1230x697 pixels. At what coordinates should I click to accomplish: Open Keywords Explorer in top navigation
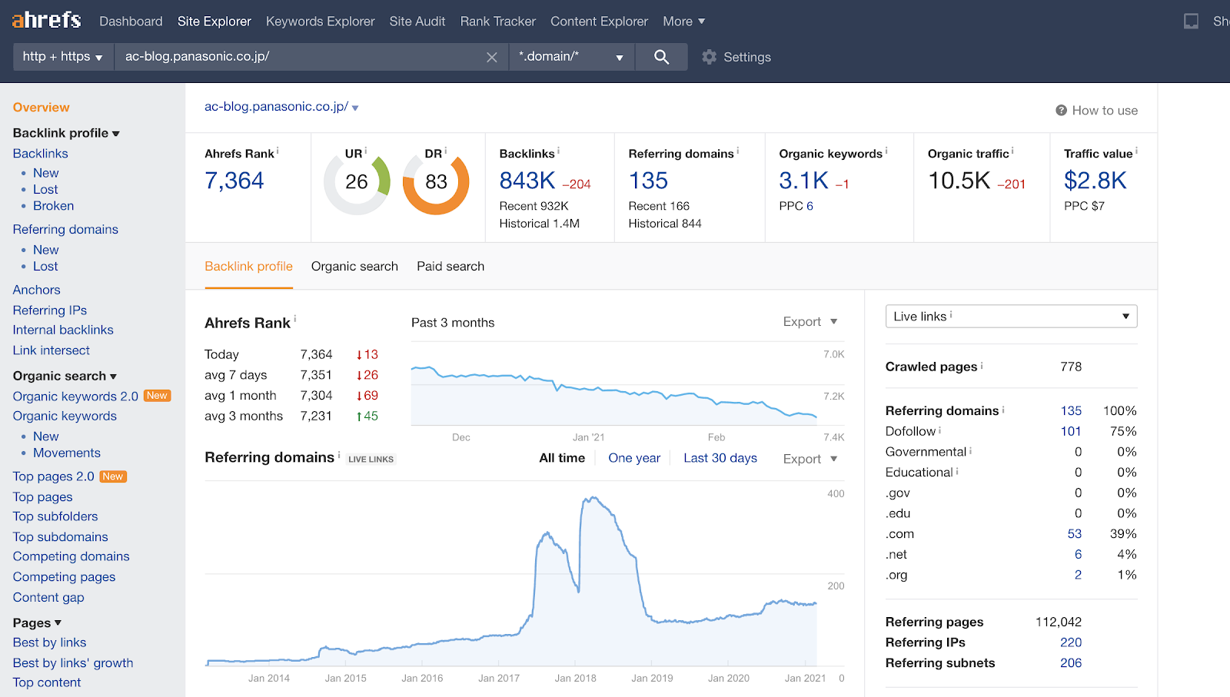pos(321,22)
